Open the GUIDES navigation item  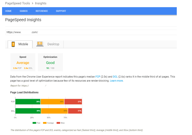coord(24,11)
